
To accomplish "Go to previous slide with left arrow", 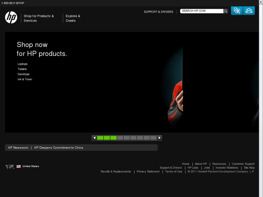I will (x=94, y=138).
